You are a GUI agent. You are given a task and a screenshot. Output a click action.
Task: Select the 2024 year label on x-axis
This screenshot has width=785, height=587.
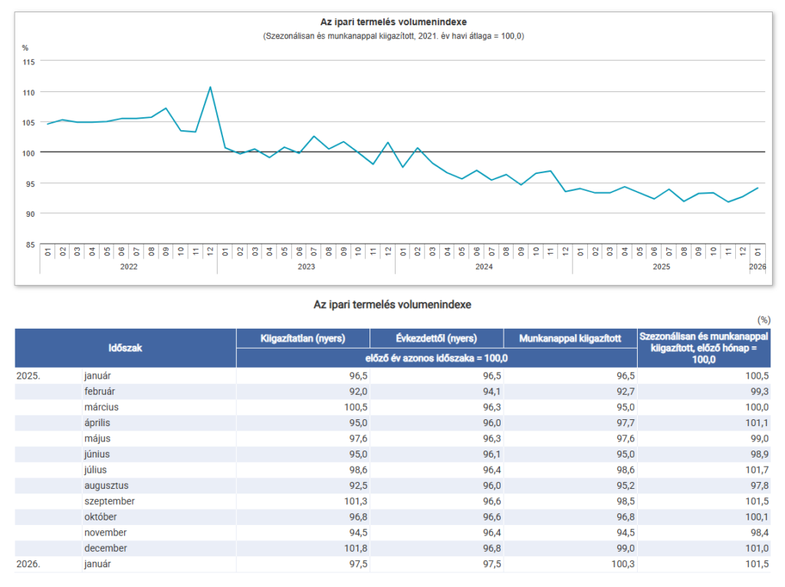coord(484,267)
